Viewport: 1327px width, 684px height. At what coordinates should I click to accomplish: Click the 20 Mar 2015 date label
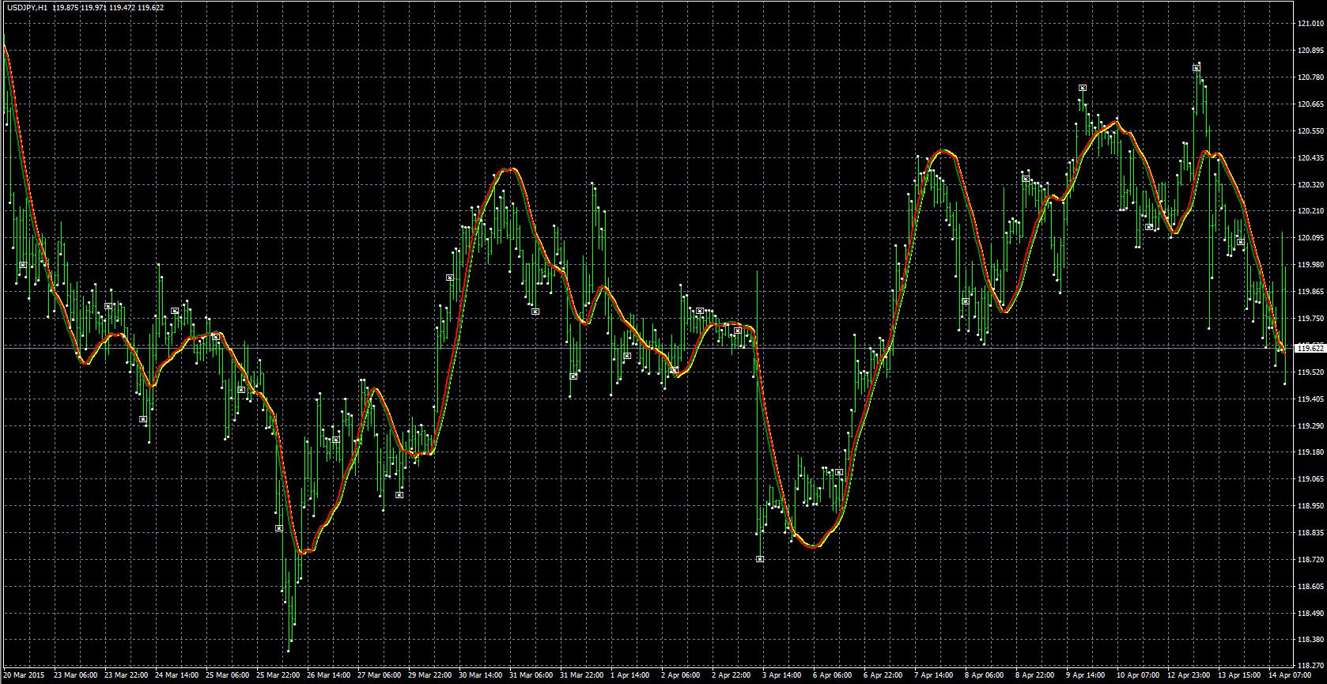22,676
